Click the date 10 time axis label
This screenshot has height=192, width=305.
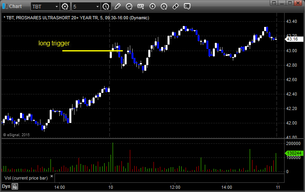tap(111, 187)
